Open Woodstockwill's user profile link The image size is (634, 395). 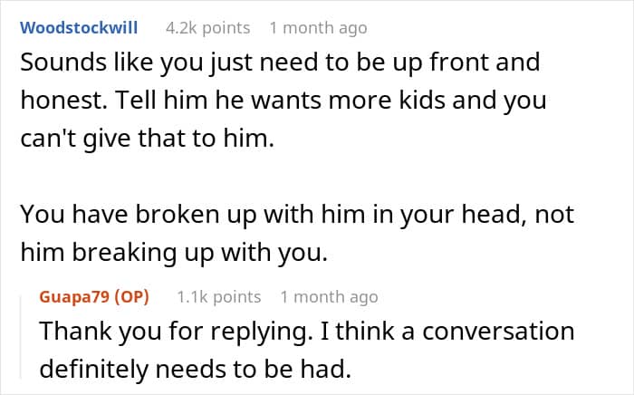(x=79, y=28)
